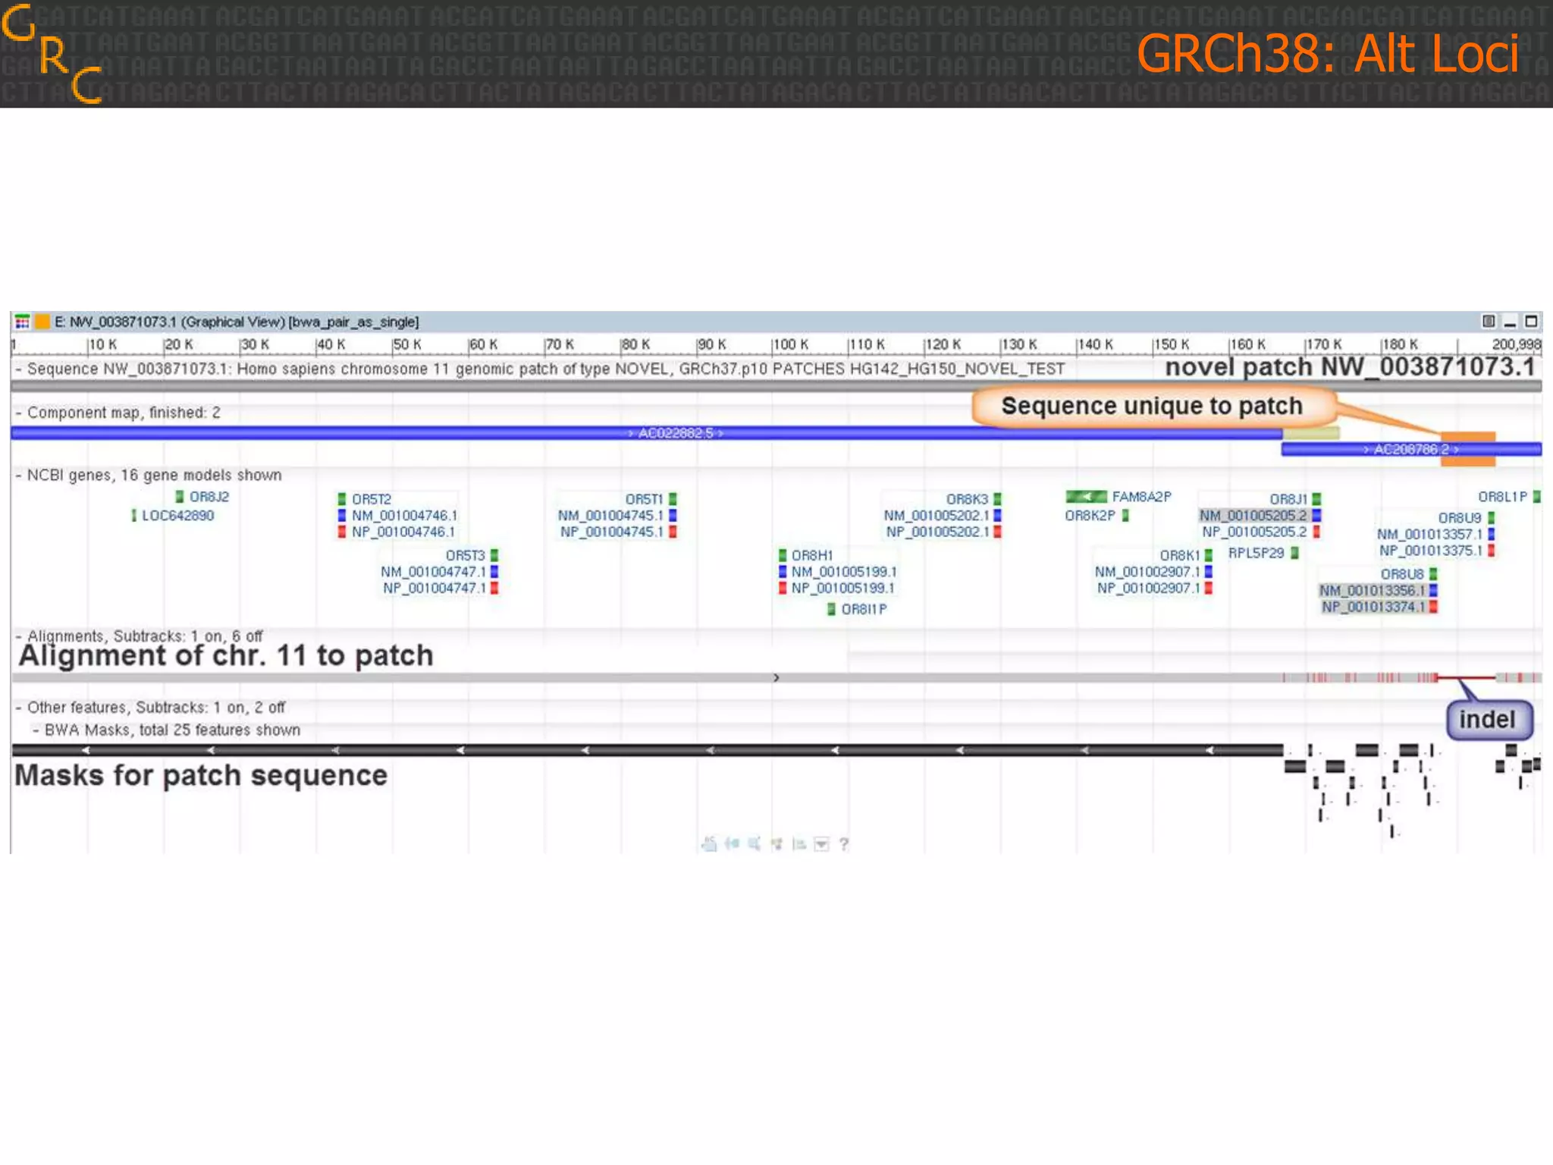
Task: Select highlighted transcript NM_001005205.2
Action: click(1253, 516)
